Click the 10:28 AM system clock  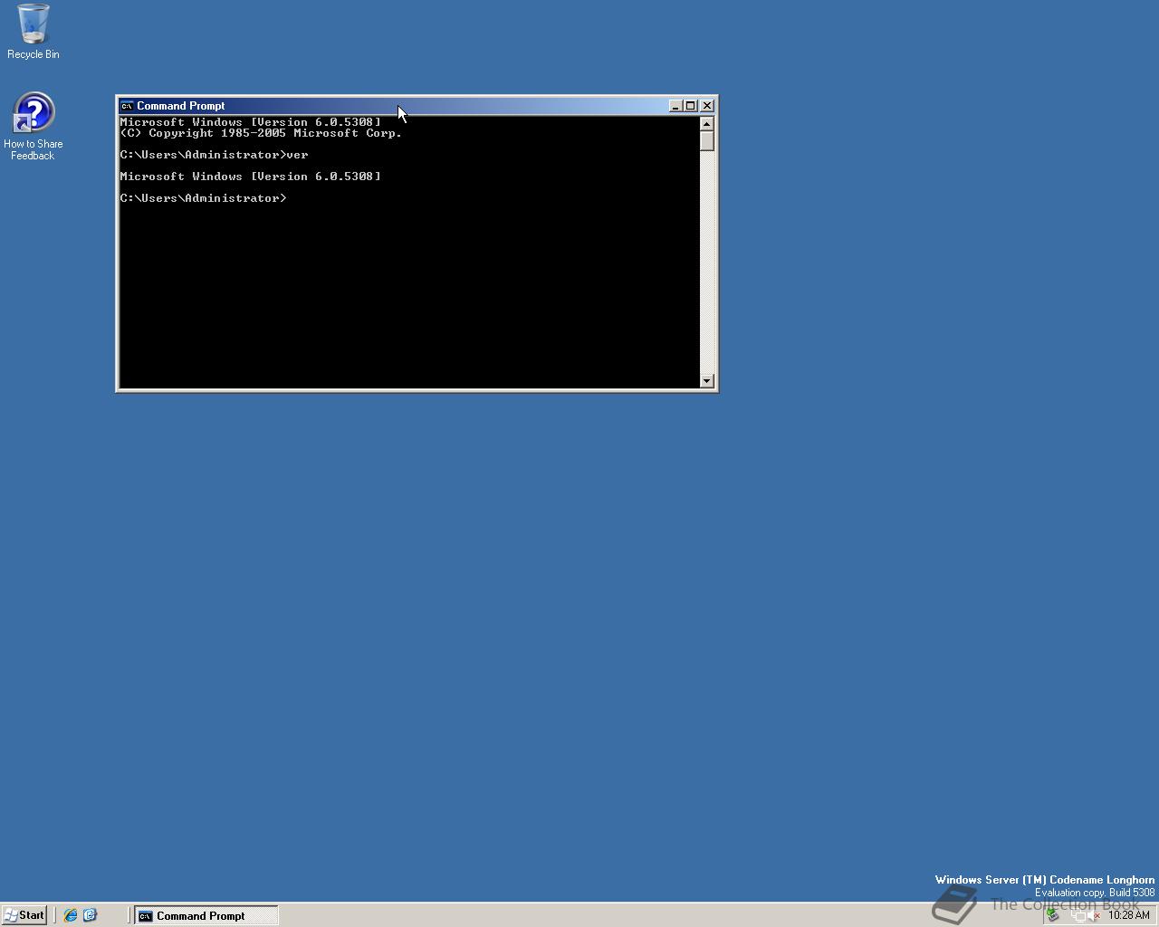(1129, 915)
